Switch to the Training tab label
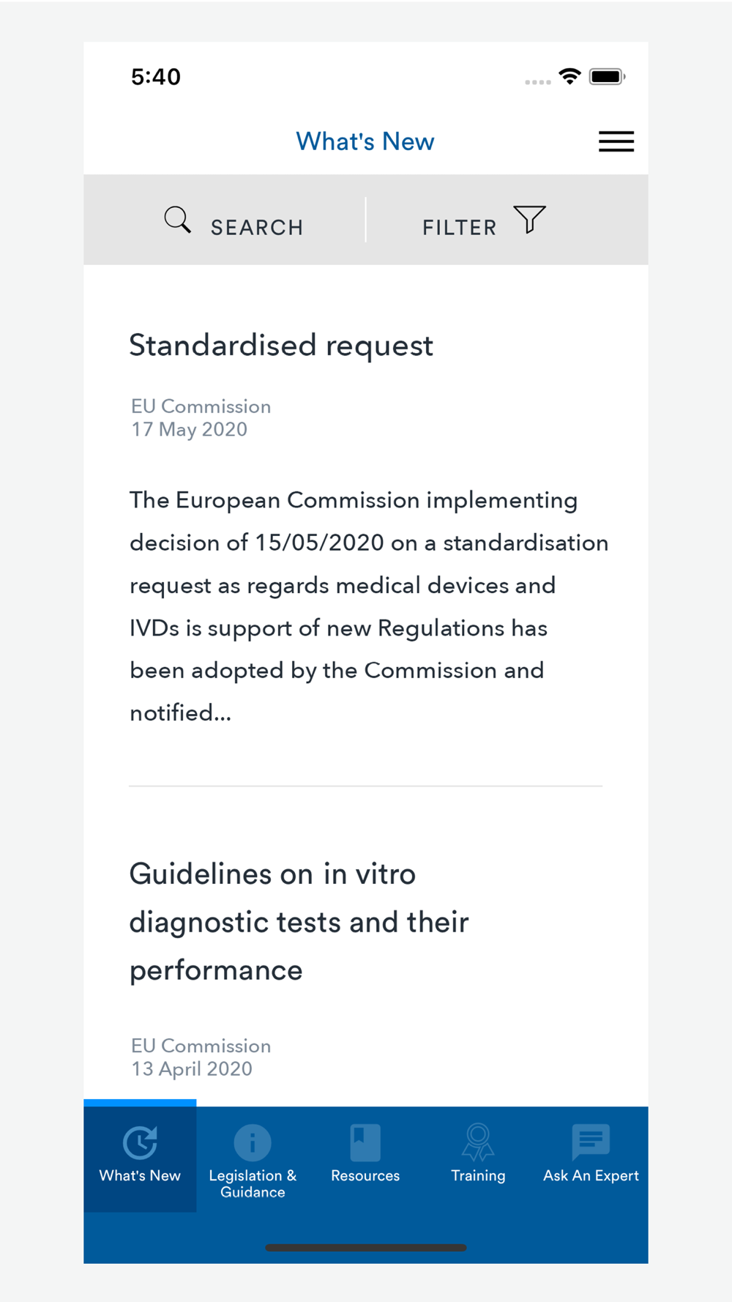 [478, 1176]
